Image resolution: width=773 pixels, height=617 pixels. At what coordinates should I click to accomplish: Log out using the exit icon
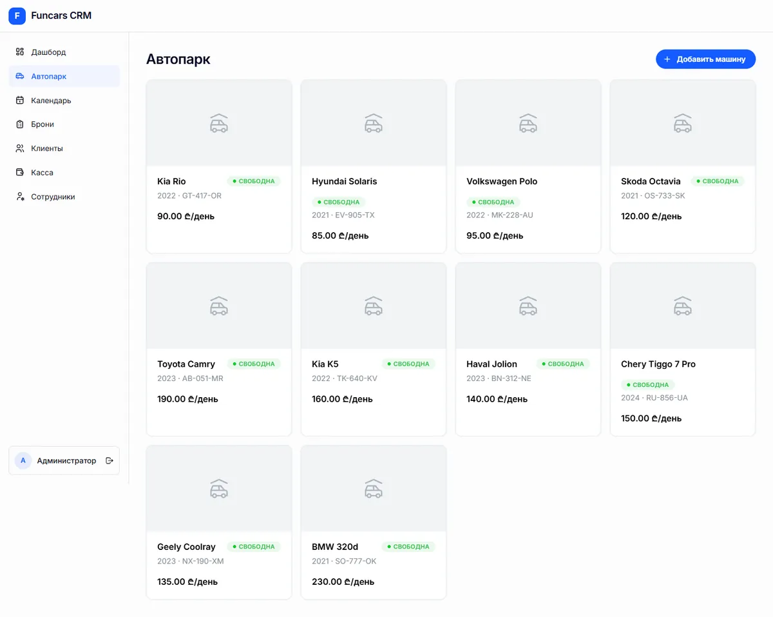[x=110, y=461]
